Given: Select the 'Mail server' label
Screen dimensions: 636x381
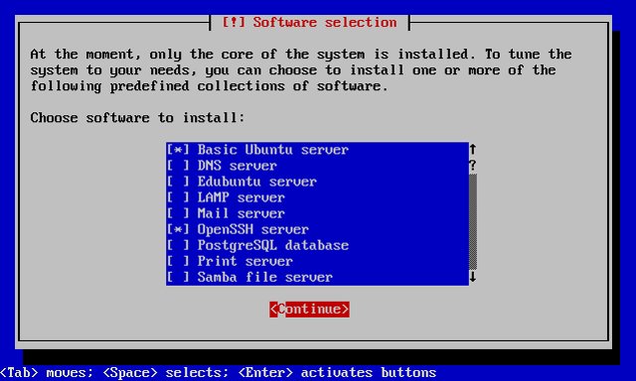Looking at the screenshot, I should click(241, 213).
